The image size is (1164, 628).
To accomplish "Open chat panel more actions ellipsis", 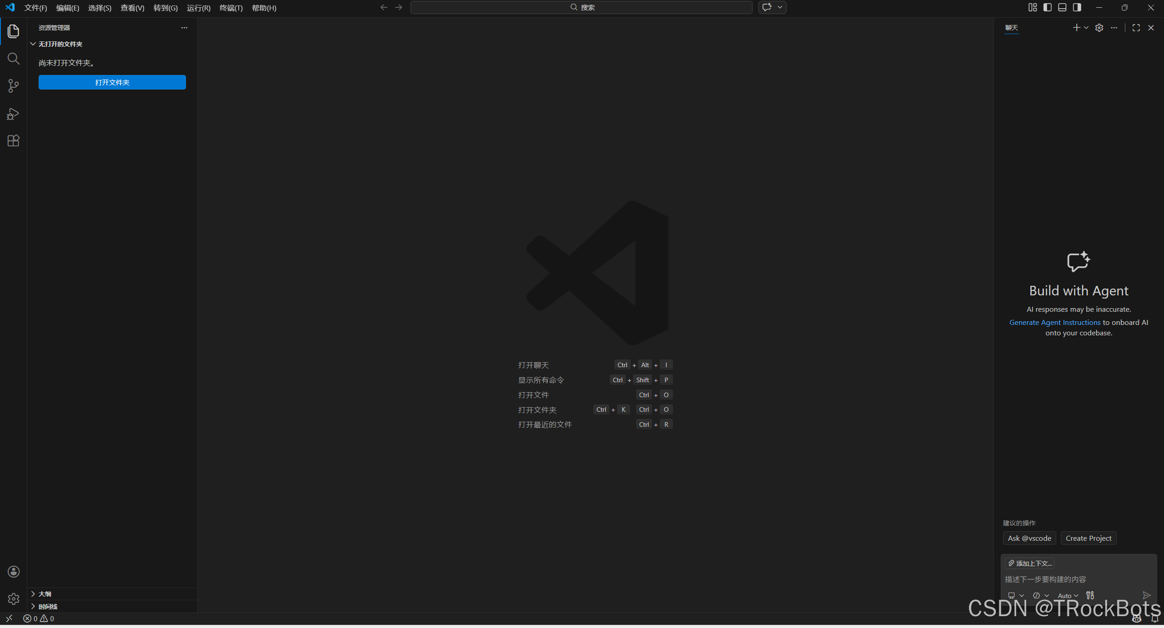I will (1114, 28).
